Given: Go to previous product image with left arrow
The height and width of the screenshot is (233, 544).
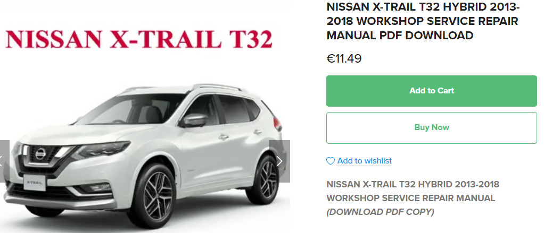Looking at the screenshot, I should tap(4, 161).
